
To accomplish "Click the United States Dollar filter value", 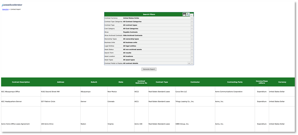I will tap(131, 18).
